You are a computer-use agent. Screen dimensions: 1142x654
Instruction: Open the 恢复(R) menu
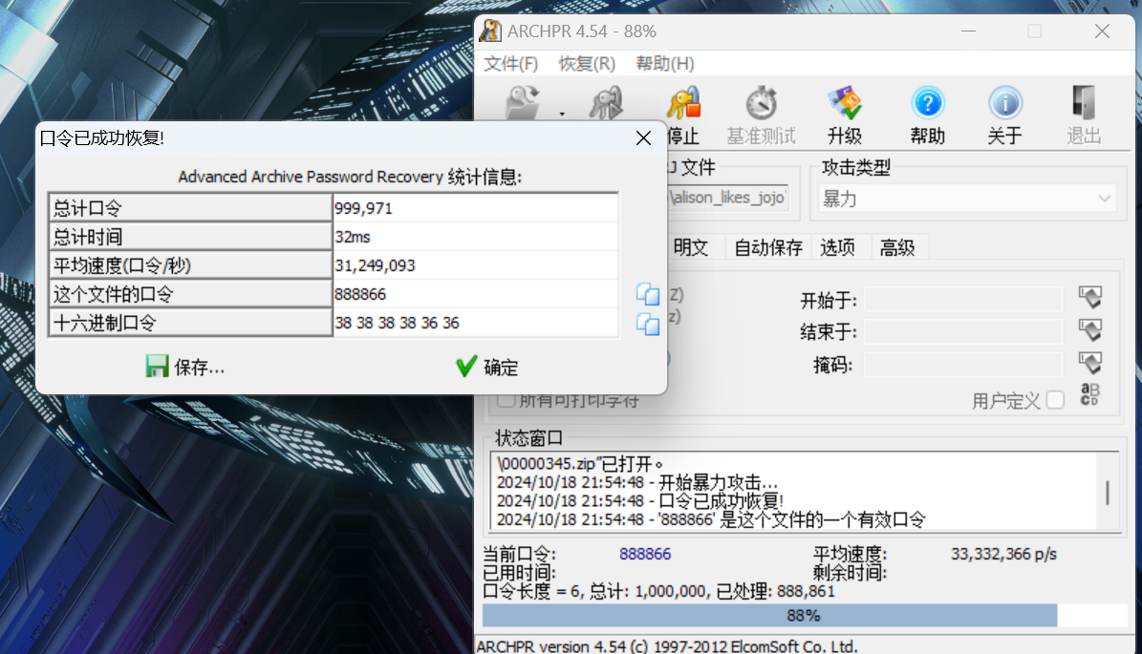coord(587,64)
